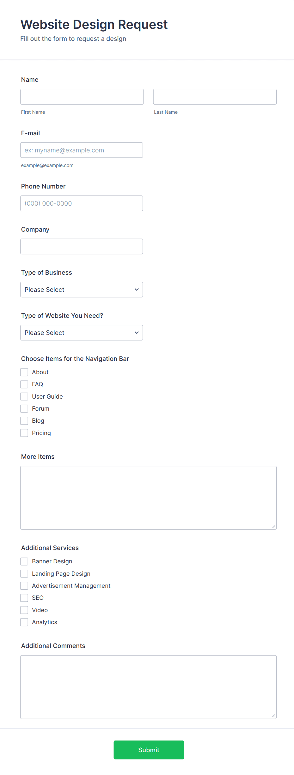Viewport: 294px width, 775px height.
Task: Enable the Analytics checkbox
Action: pyautogui.click(x=24, y=622)
